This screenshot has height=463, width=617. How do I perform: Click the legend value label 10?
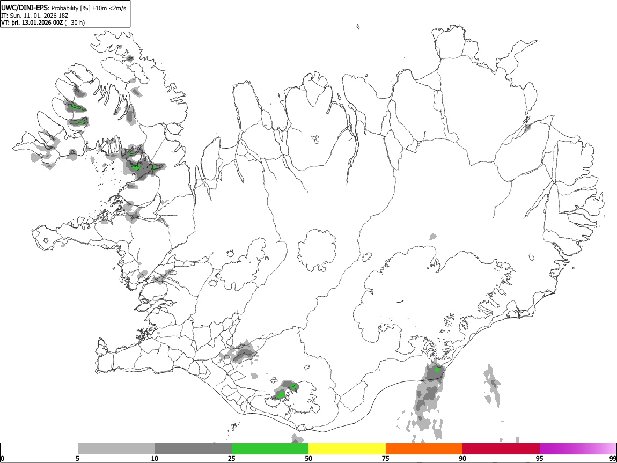(x=155, y=458)
